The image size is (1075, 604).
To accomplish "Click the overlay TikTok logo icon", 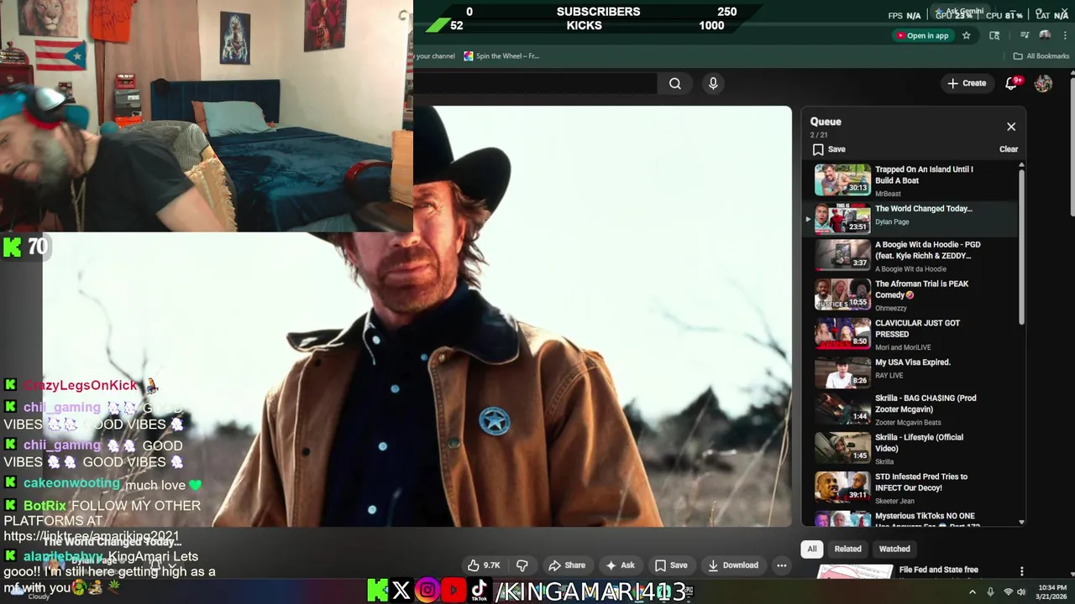I will [x=479, y=591].
